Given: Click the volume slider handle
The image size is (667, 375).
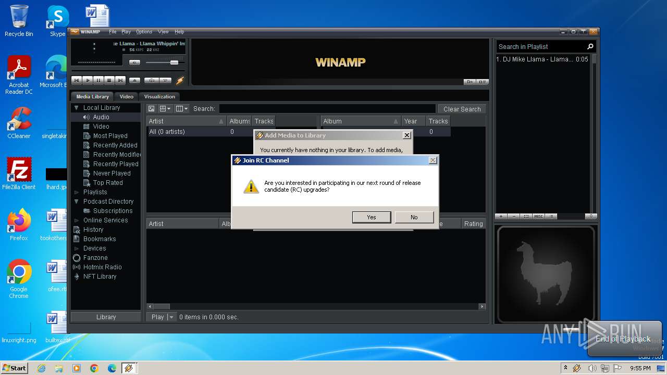Looking at the screenshot, I should coord(174,63).
